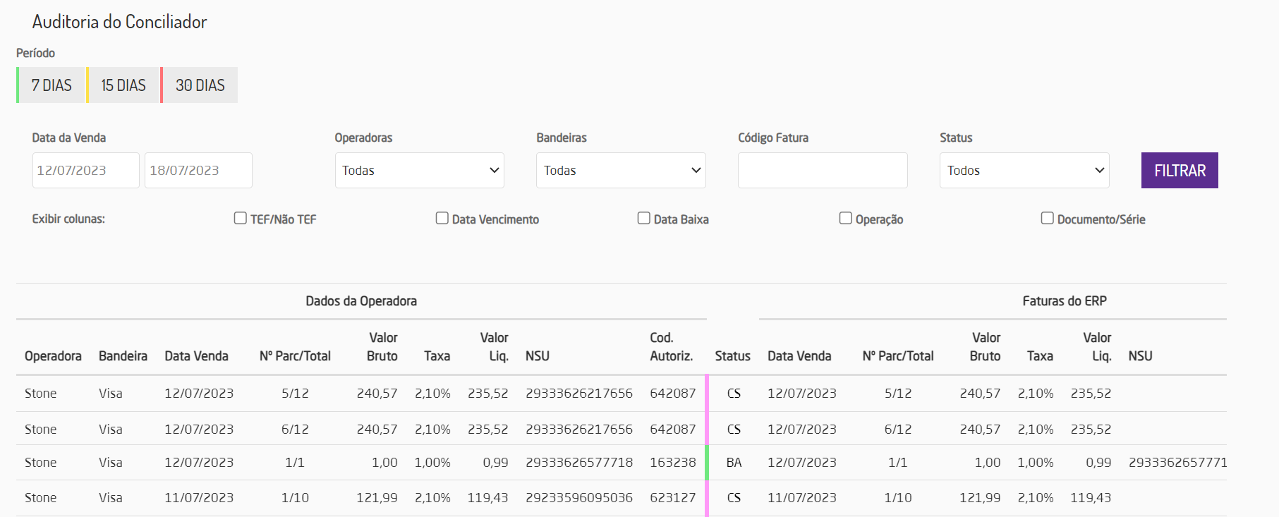Focus the Código Fatura text field
The width and height of the screenshot is (1279, 517).
[823, 171]
